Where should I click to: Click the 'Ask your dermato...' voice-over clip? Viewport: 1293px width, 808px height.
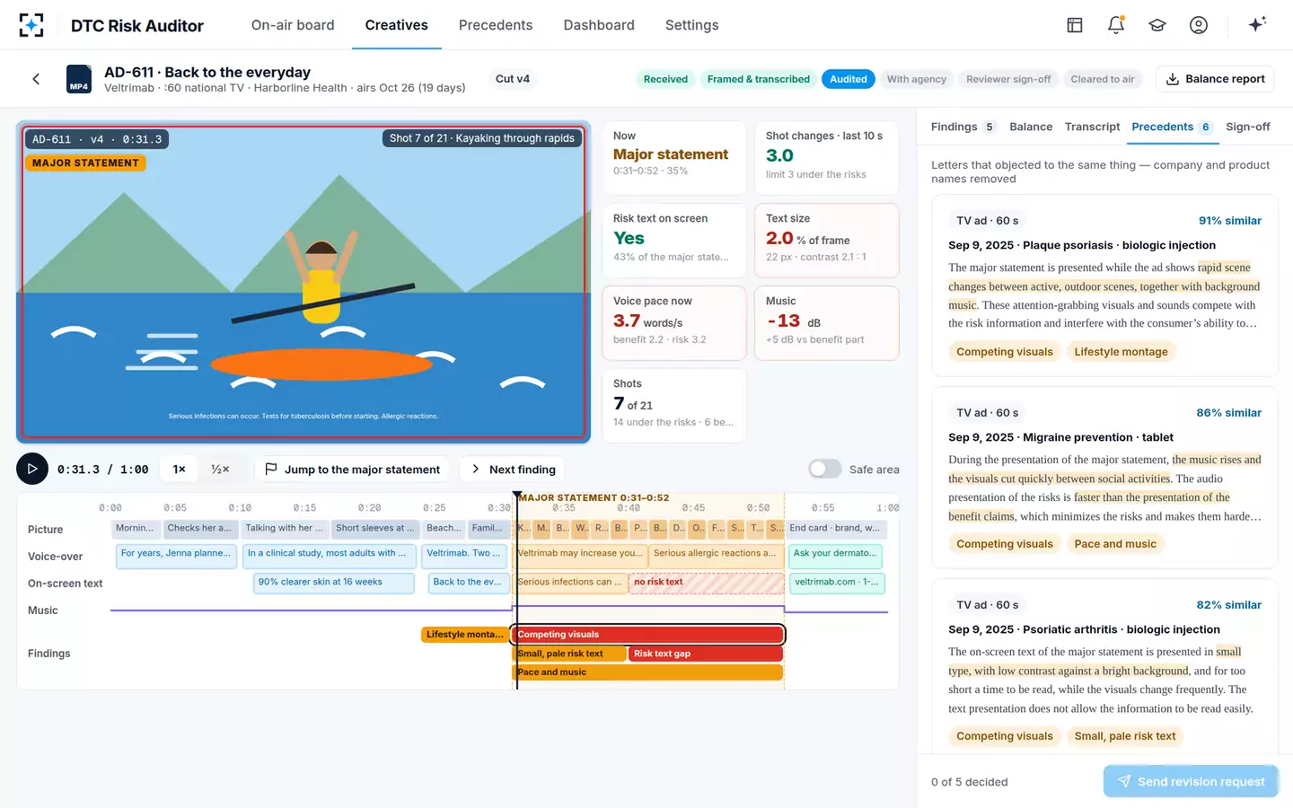tap(836, 555)
